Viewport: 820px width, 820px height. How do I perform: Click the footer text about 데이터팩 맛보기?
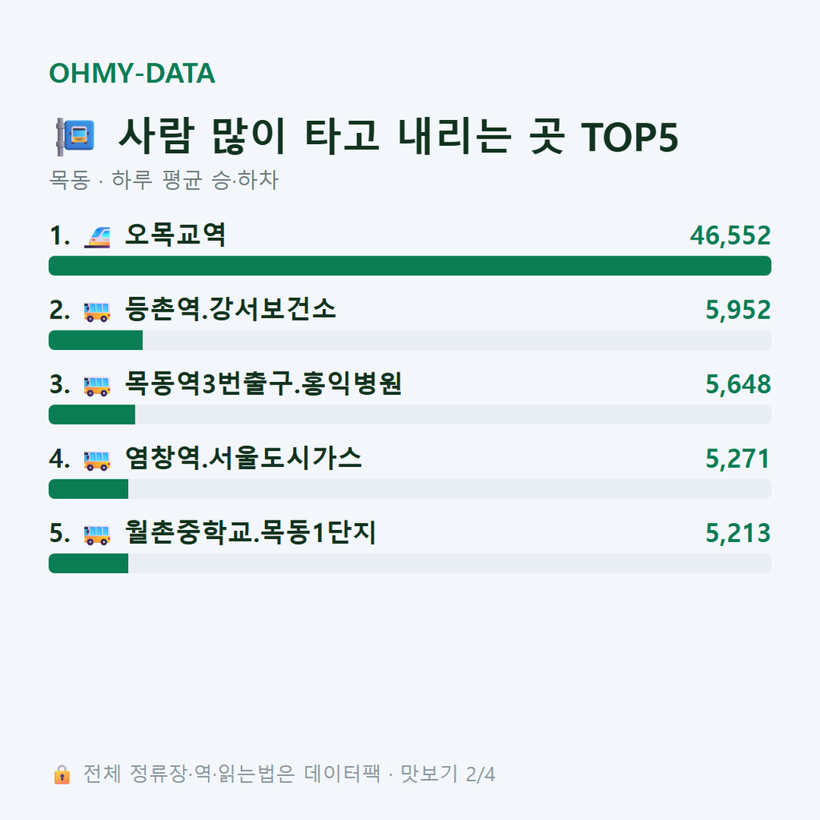pyautogui.click(x=289, y=774)
